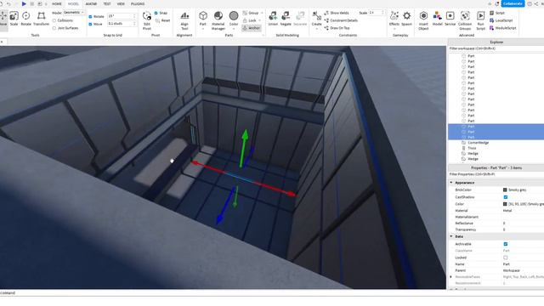The width and height of the screenshot is (544, 306).
Task: Apply Negate to selected parts
Action: tap(286, 19)
